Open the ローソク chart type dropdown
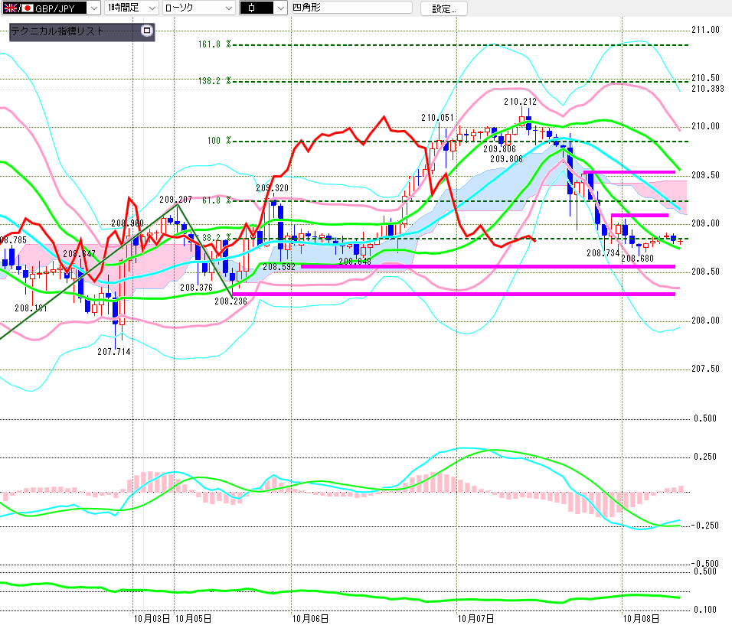Image resolution: width=732 pixels, height=625 pixels. 198,8
